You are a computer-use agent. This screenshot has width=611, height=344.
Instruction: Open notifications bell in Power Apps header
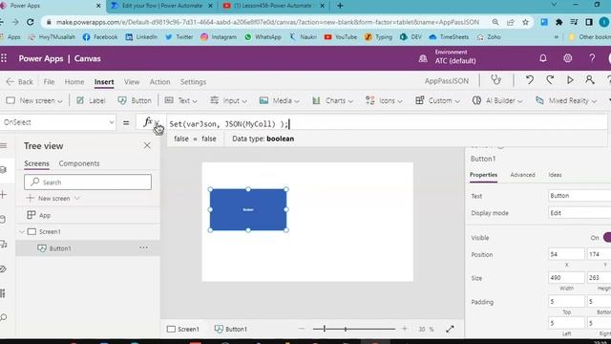[x=543, y=58]
